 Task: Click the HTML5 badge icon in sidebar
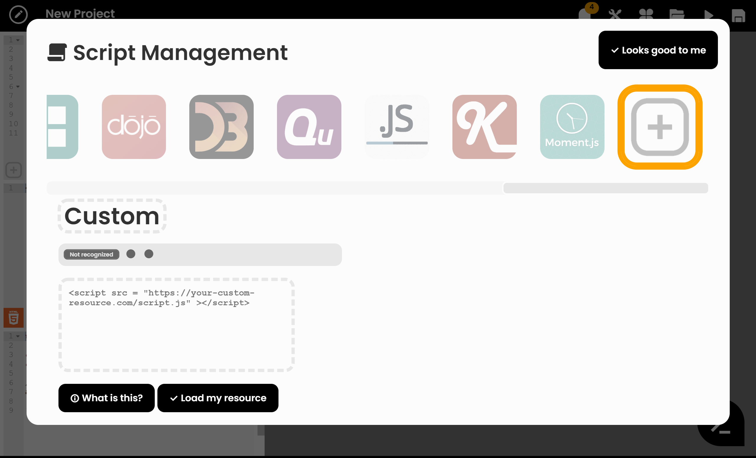[14, 318]
